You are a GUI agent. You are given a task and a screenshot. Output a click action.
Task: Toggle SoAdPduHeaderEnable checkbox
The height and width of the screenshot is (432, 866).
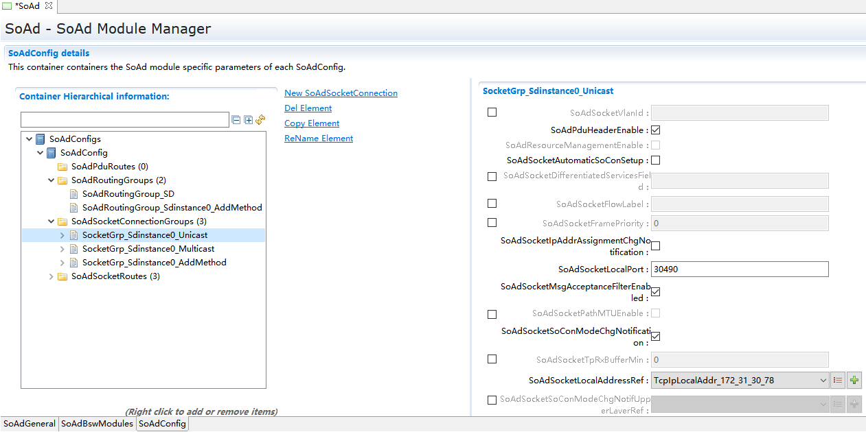(655, 130)
